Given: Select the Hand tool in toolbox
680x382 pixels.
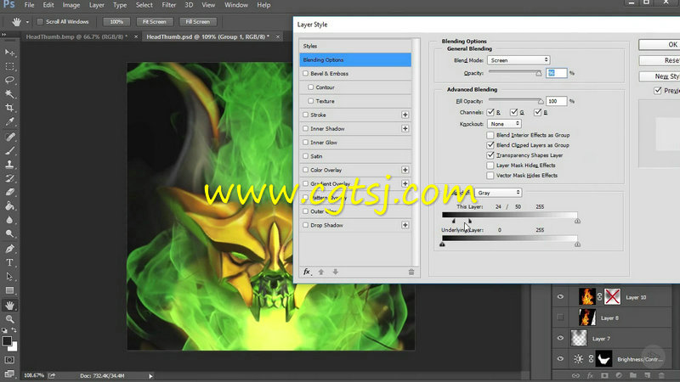Looking at the screenshot, I should [x=9, y=306].
